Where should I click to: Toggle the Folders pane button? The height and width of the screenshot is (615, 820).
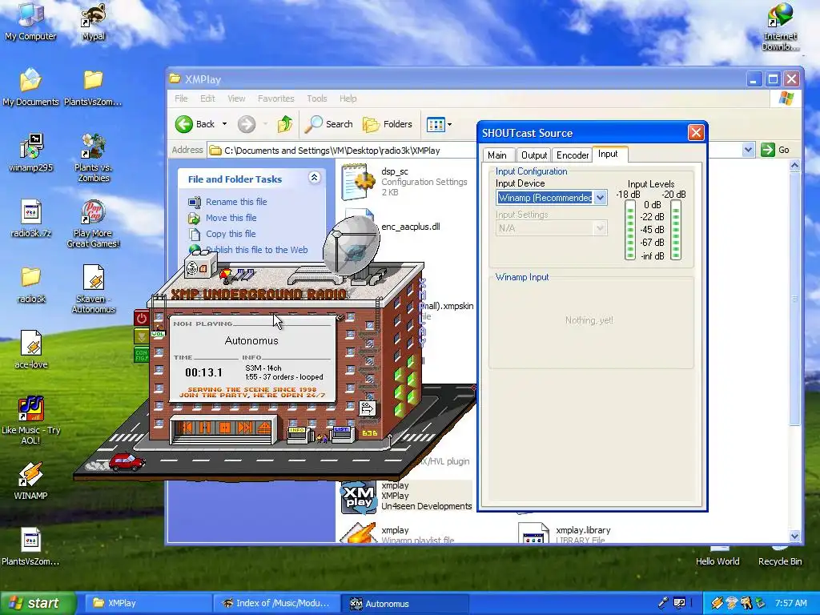tap(388, 124)
